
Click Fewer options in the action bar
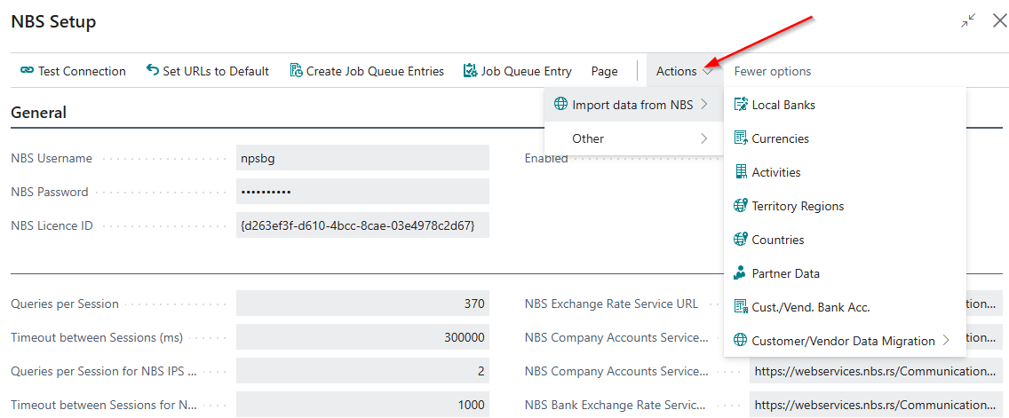pos(772,71)
